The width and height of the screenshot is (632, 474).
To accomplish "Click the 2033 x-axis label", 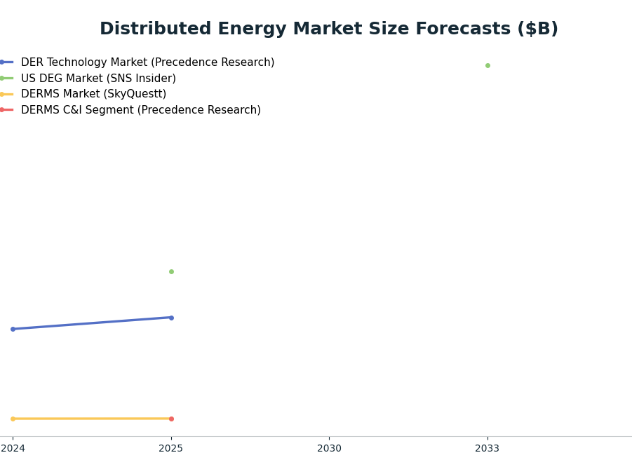I will click(x=488, y=448).
